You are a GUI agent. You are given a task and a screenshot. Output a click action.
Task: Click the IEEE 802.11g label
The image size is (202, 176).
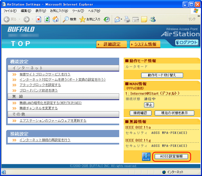tap(138, 140)
